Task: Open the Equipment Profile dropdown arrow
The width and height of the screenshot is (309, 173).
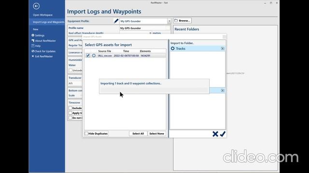Action: [169, 21]
